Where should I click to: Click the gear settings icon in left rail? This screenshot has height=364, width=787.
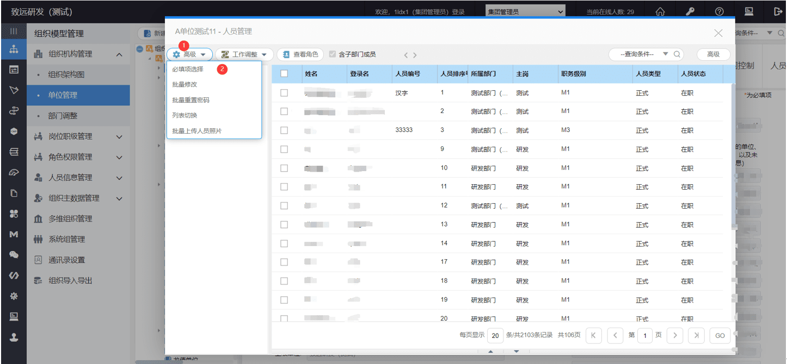14,296
